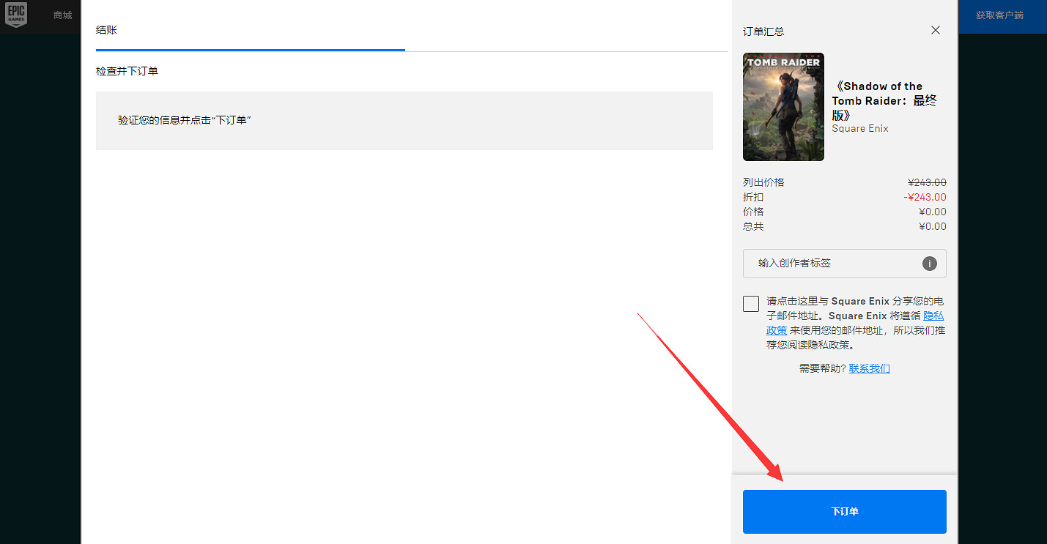
Task: Click the struck-through ¥243.00 list price
Action: tap(927, 182)
